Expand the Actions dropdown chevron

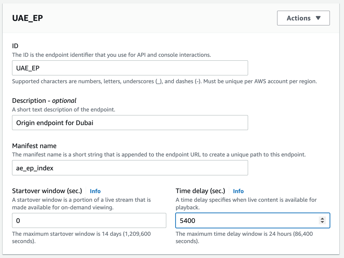(319, 18)
